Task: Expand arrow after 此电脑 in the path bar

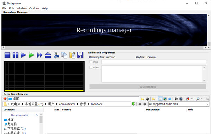Action: click(23, 104)
